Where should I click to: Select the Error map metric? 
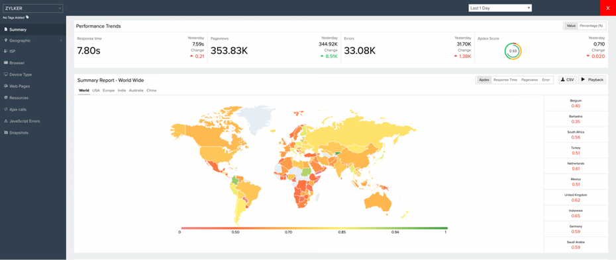coord(546,80)
